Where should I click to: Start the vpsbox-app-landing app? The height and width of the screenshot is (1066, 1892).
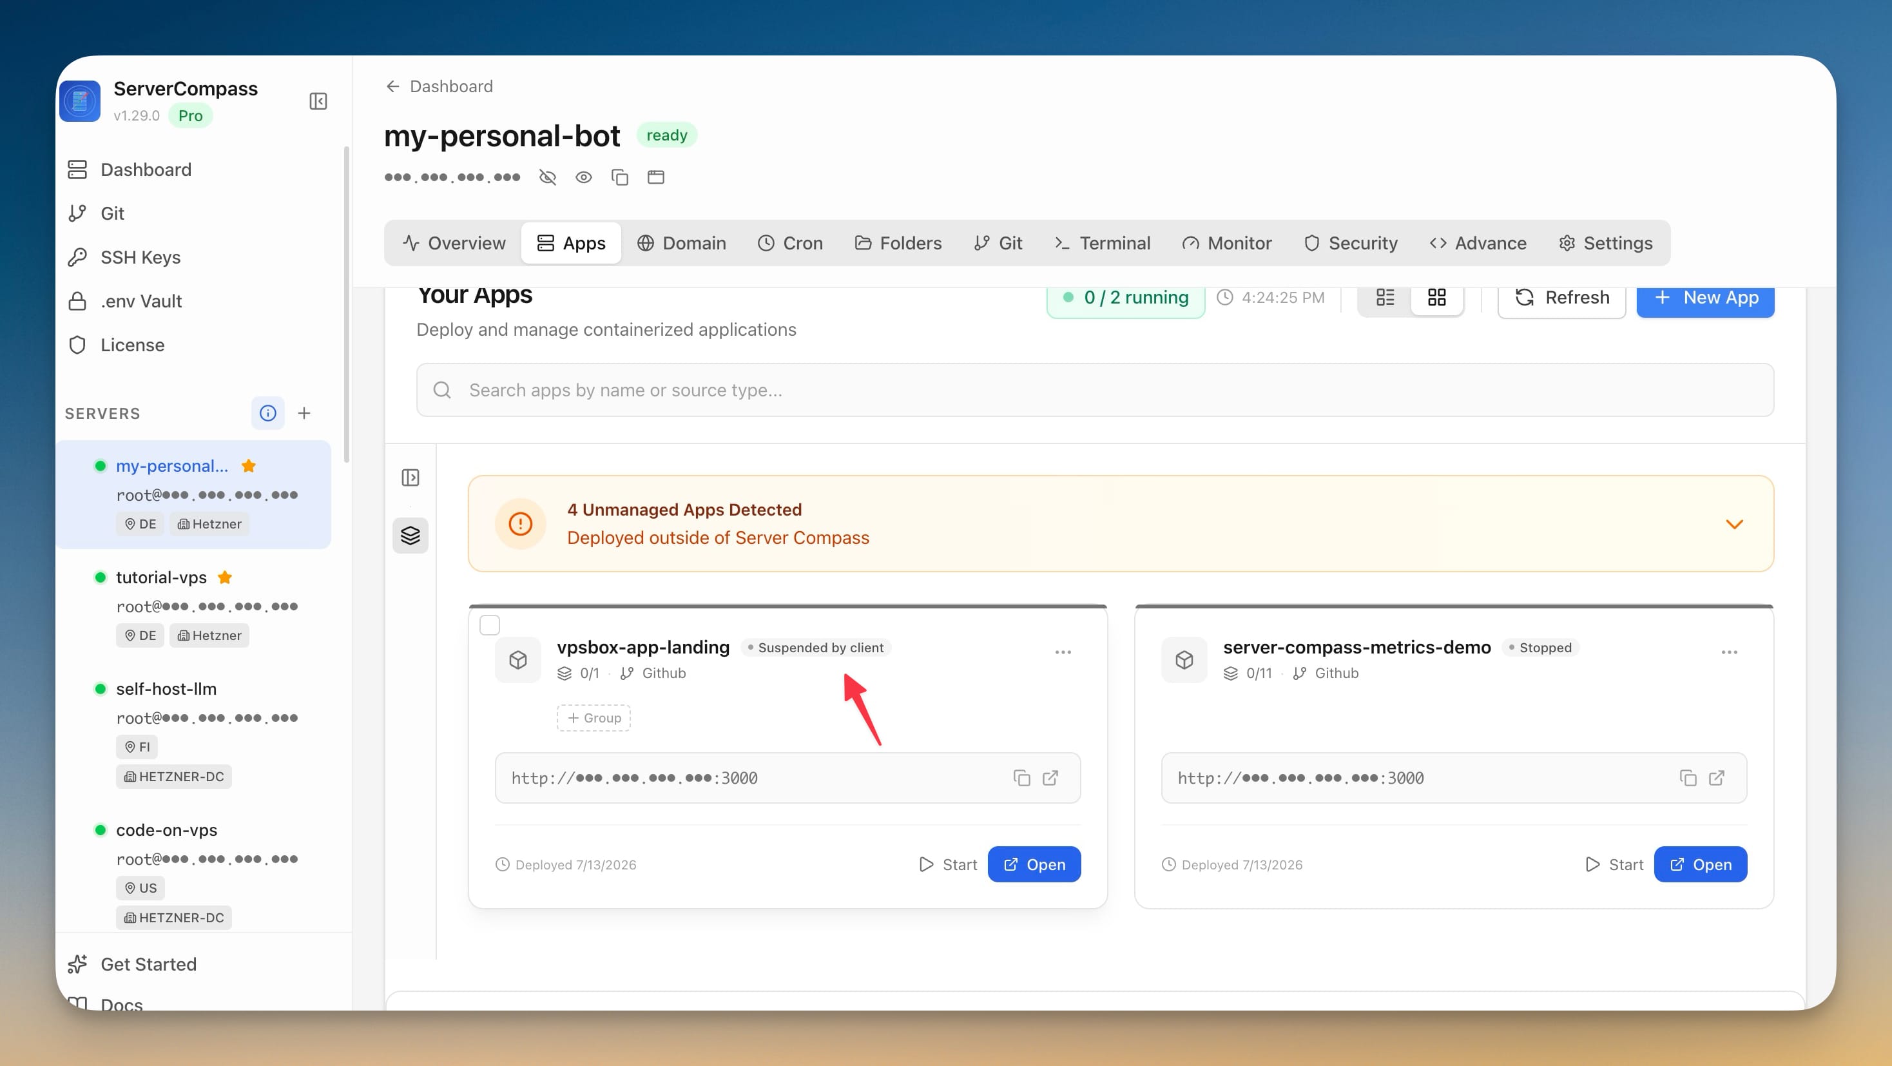click(947, 865)
